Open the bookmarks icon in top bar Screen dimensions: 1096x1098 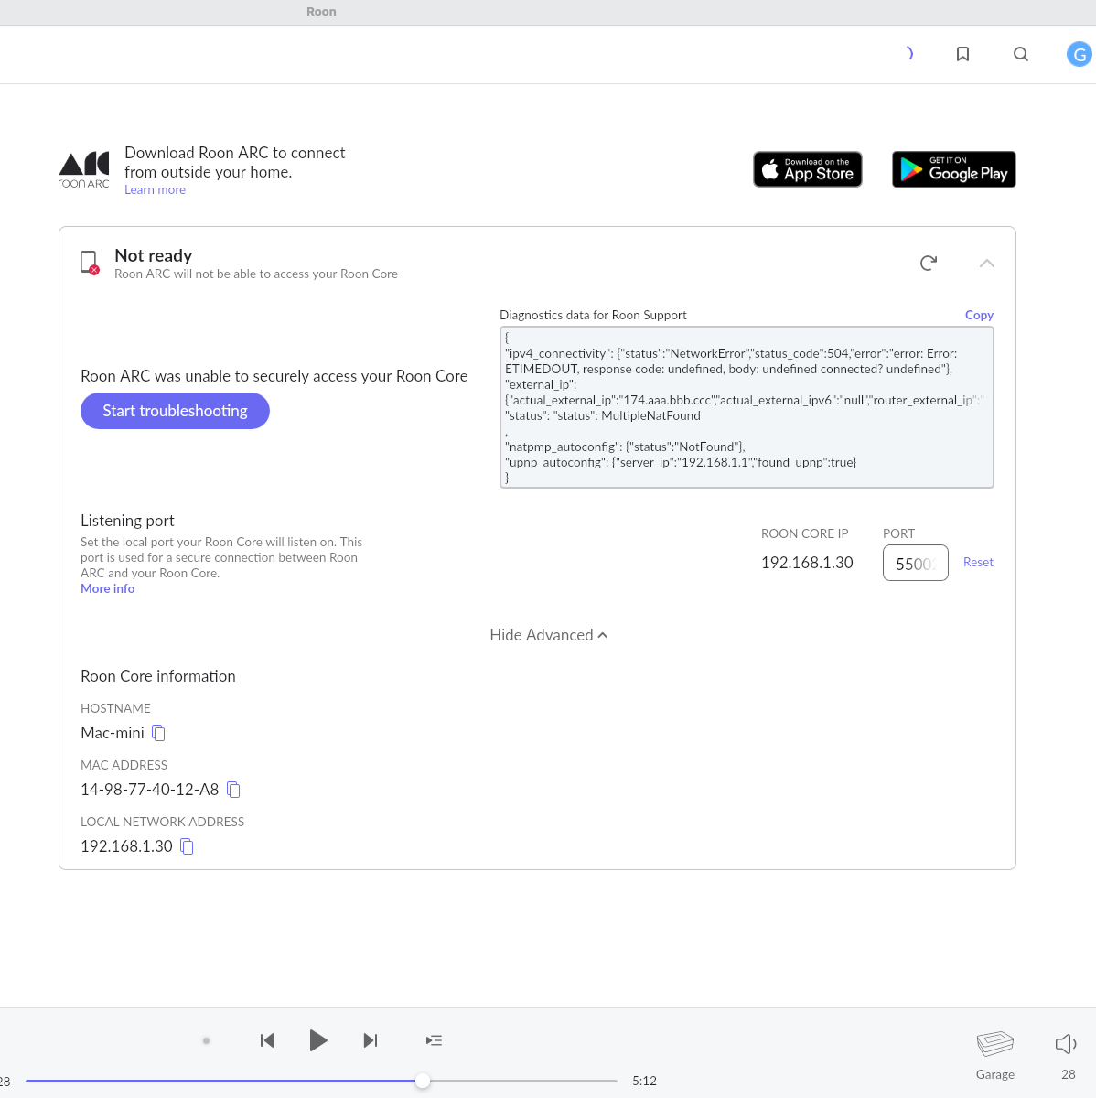click(x=962, y=55)
